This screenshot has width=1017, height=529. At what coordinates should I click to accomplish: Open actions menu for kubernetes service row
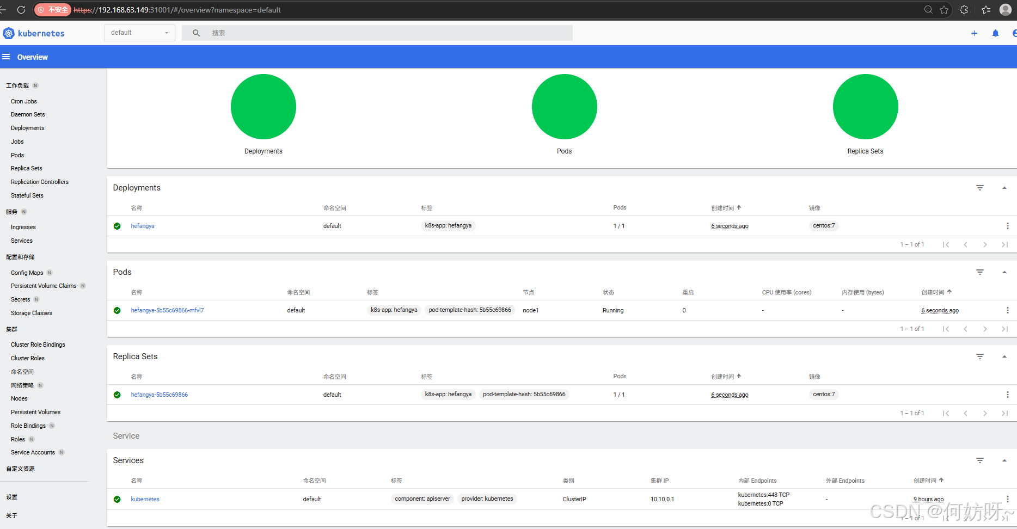[x=1007, y=499]
